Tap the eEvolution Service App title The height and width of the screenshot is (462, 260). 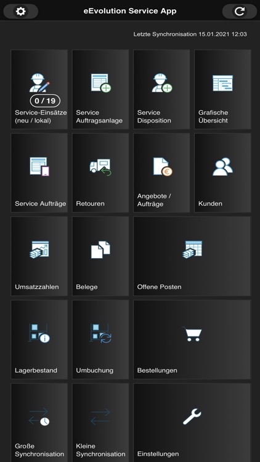pos(130,11)
